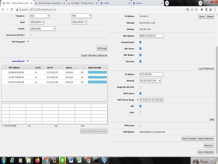Viewport: 218px width, 164px height.
Task: Bookmark this page with star icon
Action: click(x=196, y=10)
